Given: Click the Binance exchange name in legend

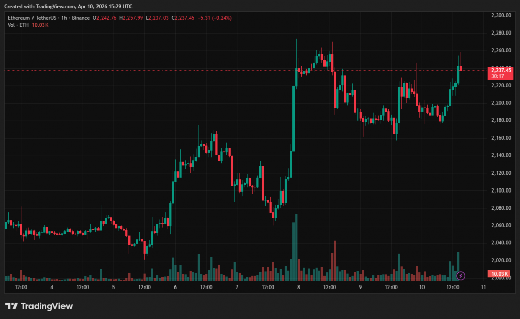Looking at the screenshot, I should point(80,18).
